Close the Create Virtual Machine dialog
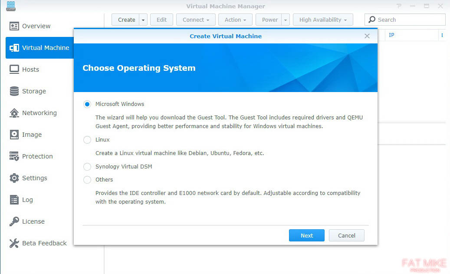This screenshot has height=274, width=450. pos(367,36)
